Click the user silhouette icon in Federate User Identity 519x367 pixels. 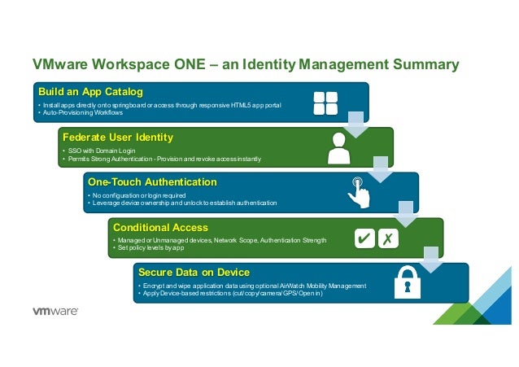(339, 148)
